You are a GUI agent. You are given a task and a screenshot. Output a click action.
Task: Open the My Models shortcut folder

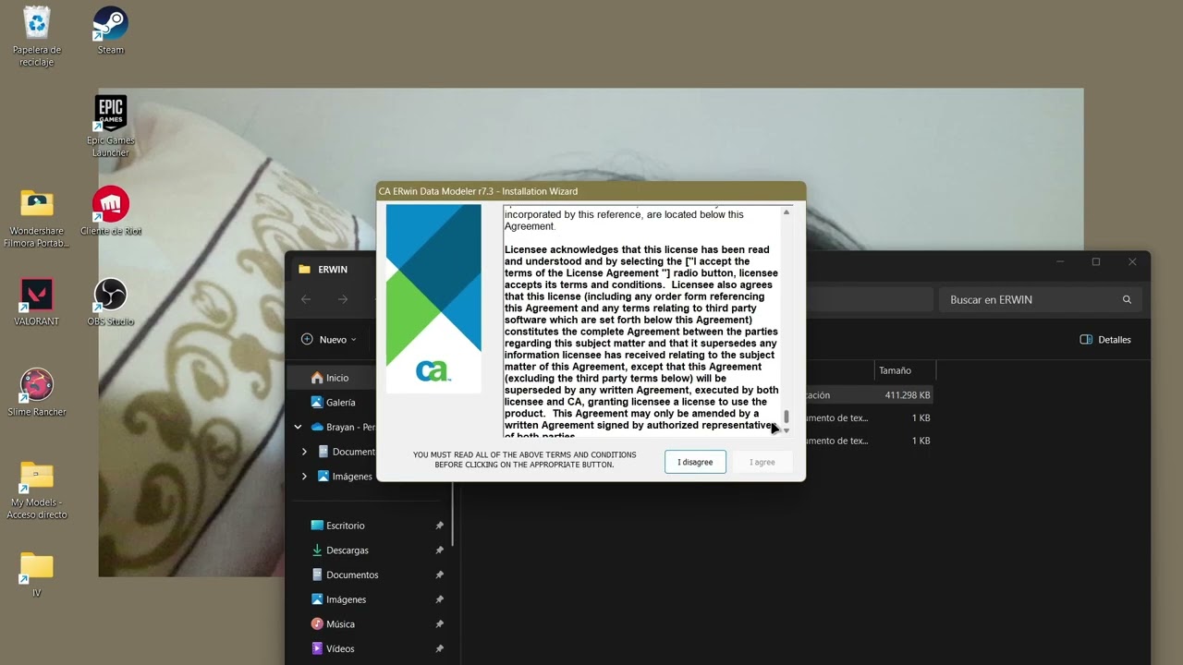tap(37, 490)
